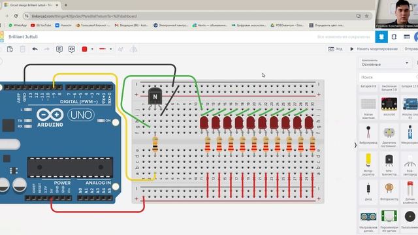Click the Поиск component search field
The image size is (418, 235).
tap(388, 77)
